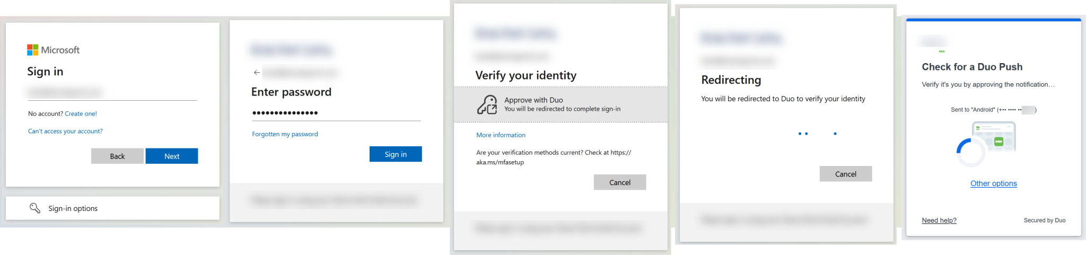
Task: Cancel the Verify your identity dialog
Action: point(619,182)
